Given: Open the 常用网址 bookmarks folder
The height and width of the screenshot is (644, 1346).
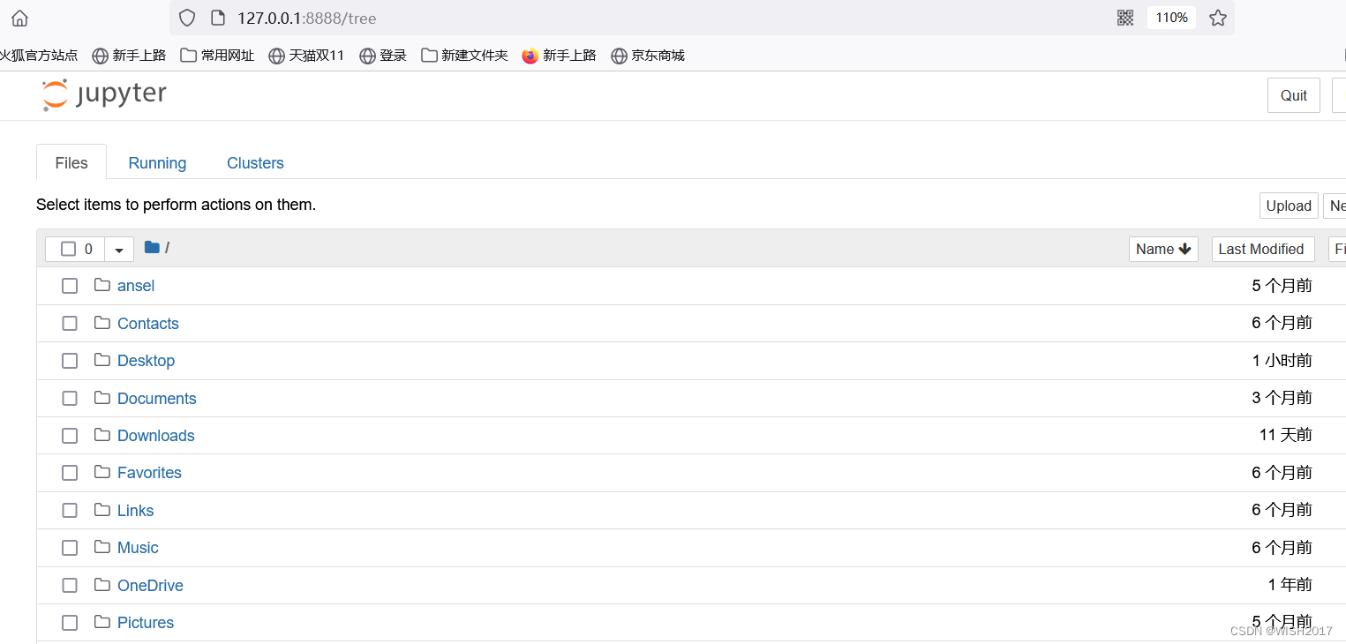Looking at the screenshot, I should coord(217,56).
